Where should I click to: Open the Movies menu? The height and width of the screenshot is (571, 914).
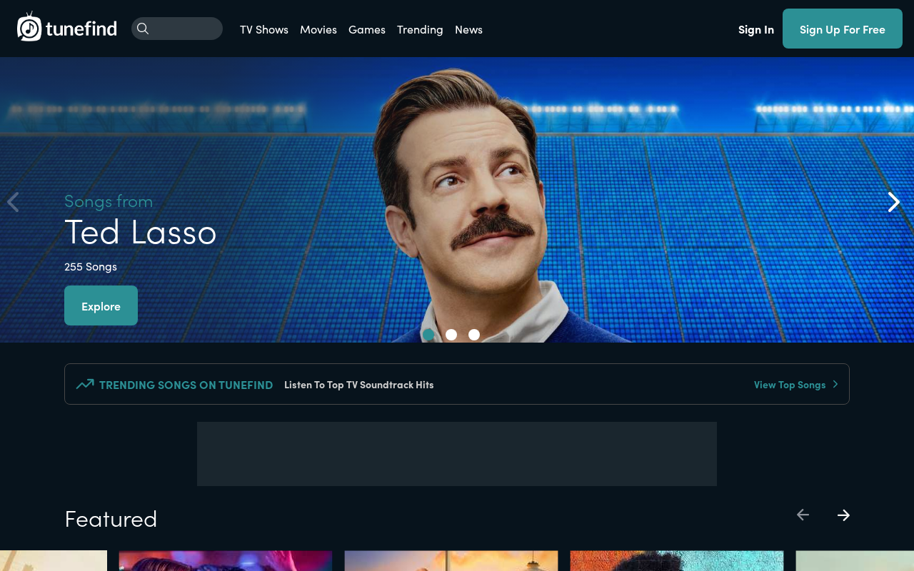tap(318, 29)
